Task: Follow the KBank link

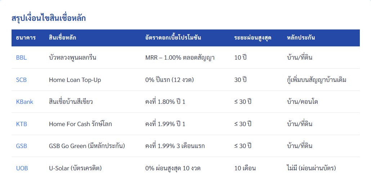Action: pyautogui.click(x=24, y=102)
